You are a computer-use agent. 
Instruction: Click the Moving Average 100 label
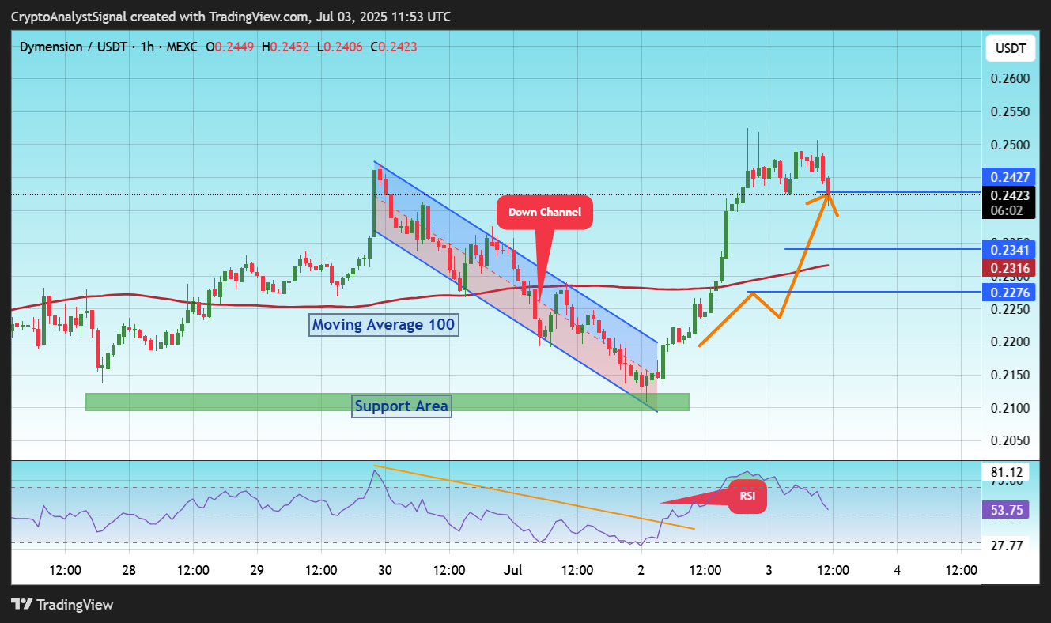click(384, 324)
